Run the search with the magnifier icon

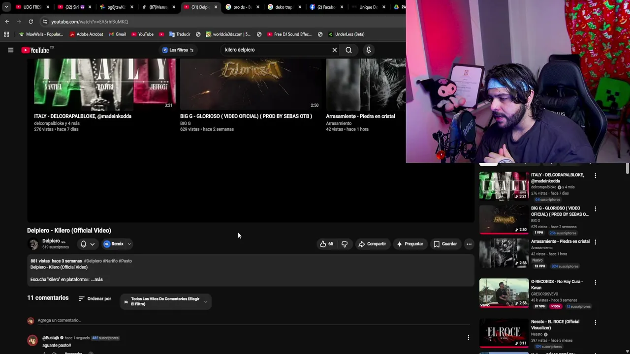[348, 50]
